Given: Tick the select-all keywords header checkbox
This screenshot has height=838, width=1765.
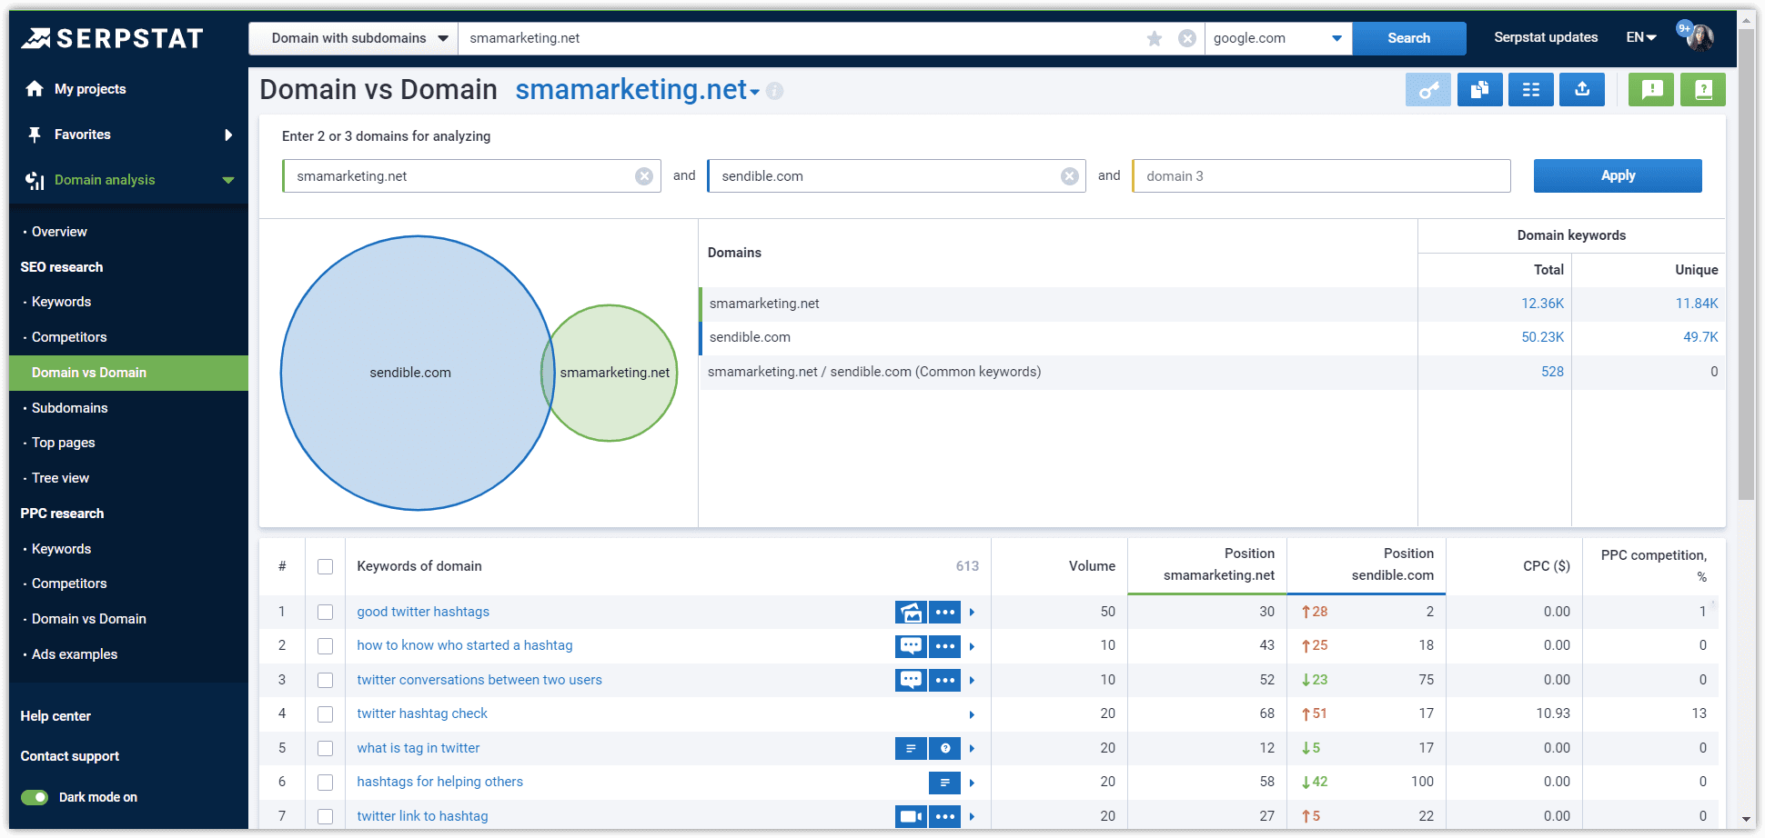Looking at the screenshot, I should point(325,566).
